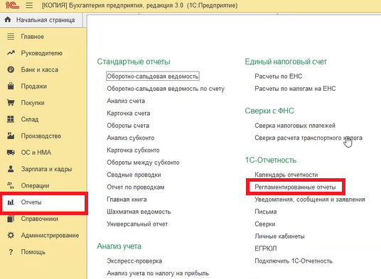
Task: Open Уведомления, сообщения и заявления
Action: 310,199
